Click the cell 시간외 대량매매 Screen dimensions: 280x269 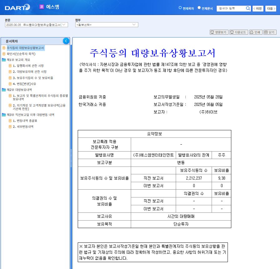point(181,217)
